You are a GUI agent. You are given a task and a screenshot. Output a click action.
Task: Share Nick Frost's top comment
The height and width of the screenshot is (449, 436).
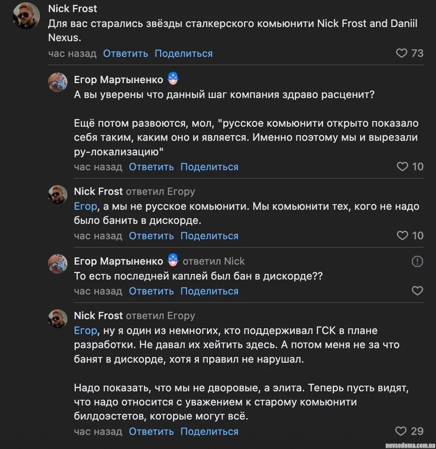point(184,53)
